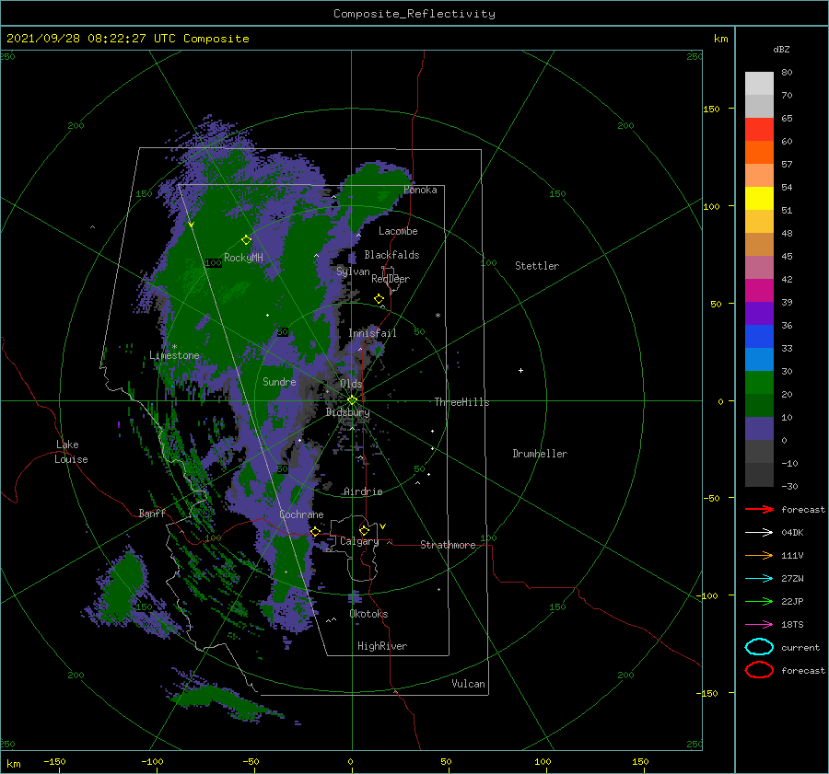Click the Banff label
Image resolution: width=829 pixels, height=774 pixels.
click(x=152, y=513)
